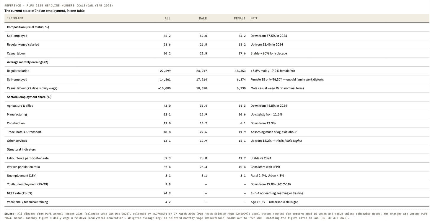This screenshot has height=221, width=430.
Task: Select the 'Average monthly earnings (₹)' section heading
Action: [27, 62]
